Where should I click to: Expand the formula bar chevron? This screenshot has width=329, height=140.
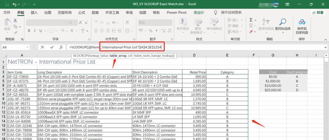[x=326, y=48]
